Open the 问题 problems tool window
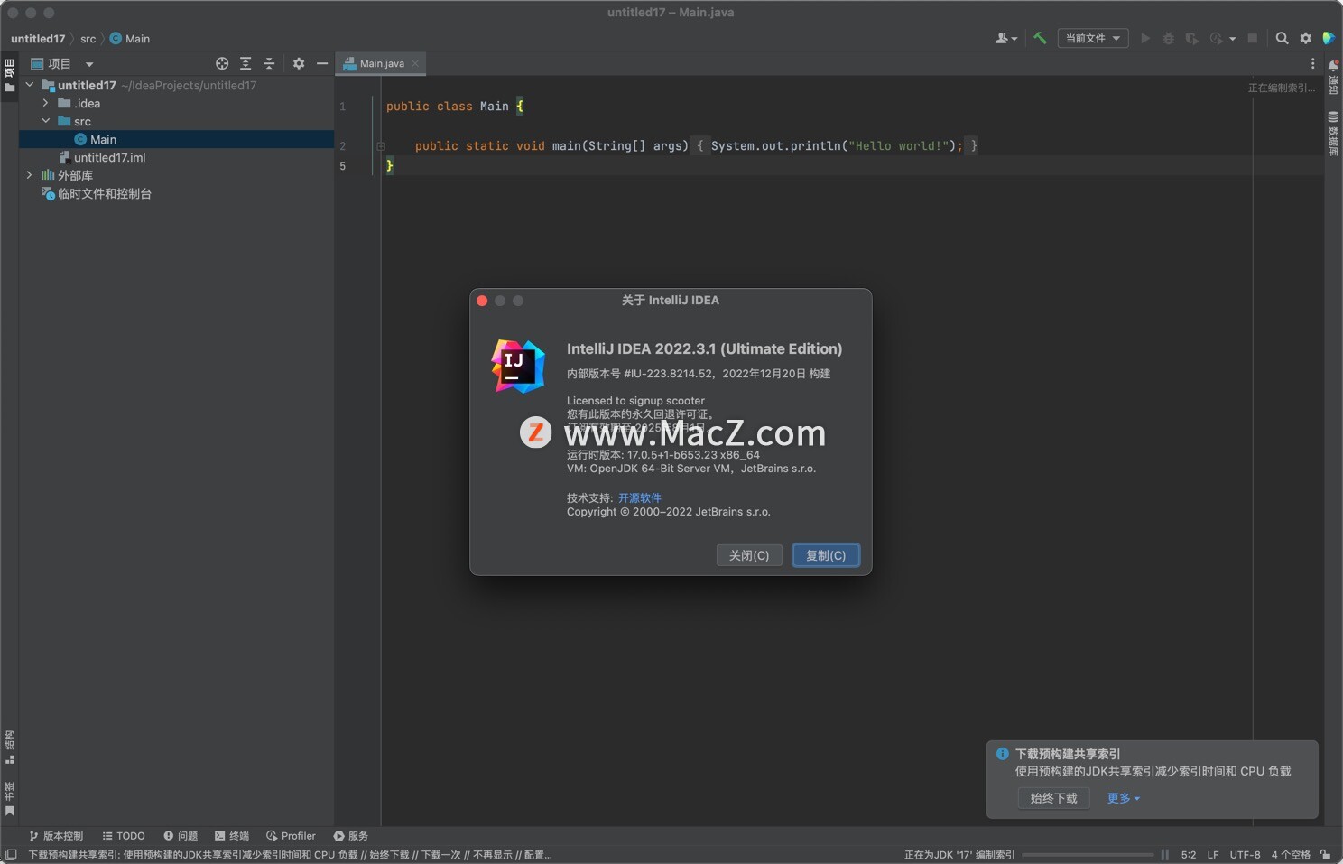1343x864 pixels. (x=181, y=836)
